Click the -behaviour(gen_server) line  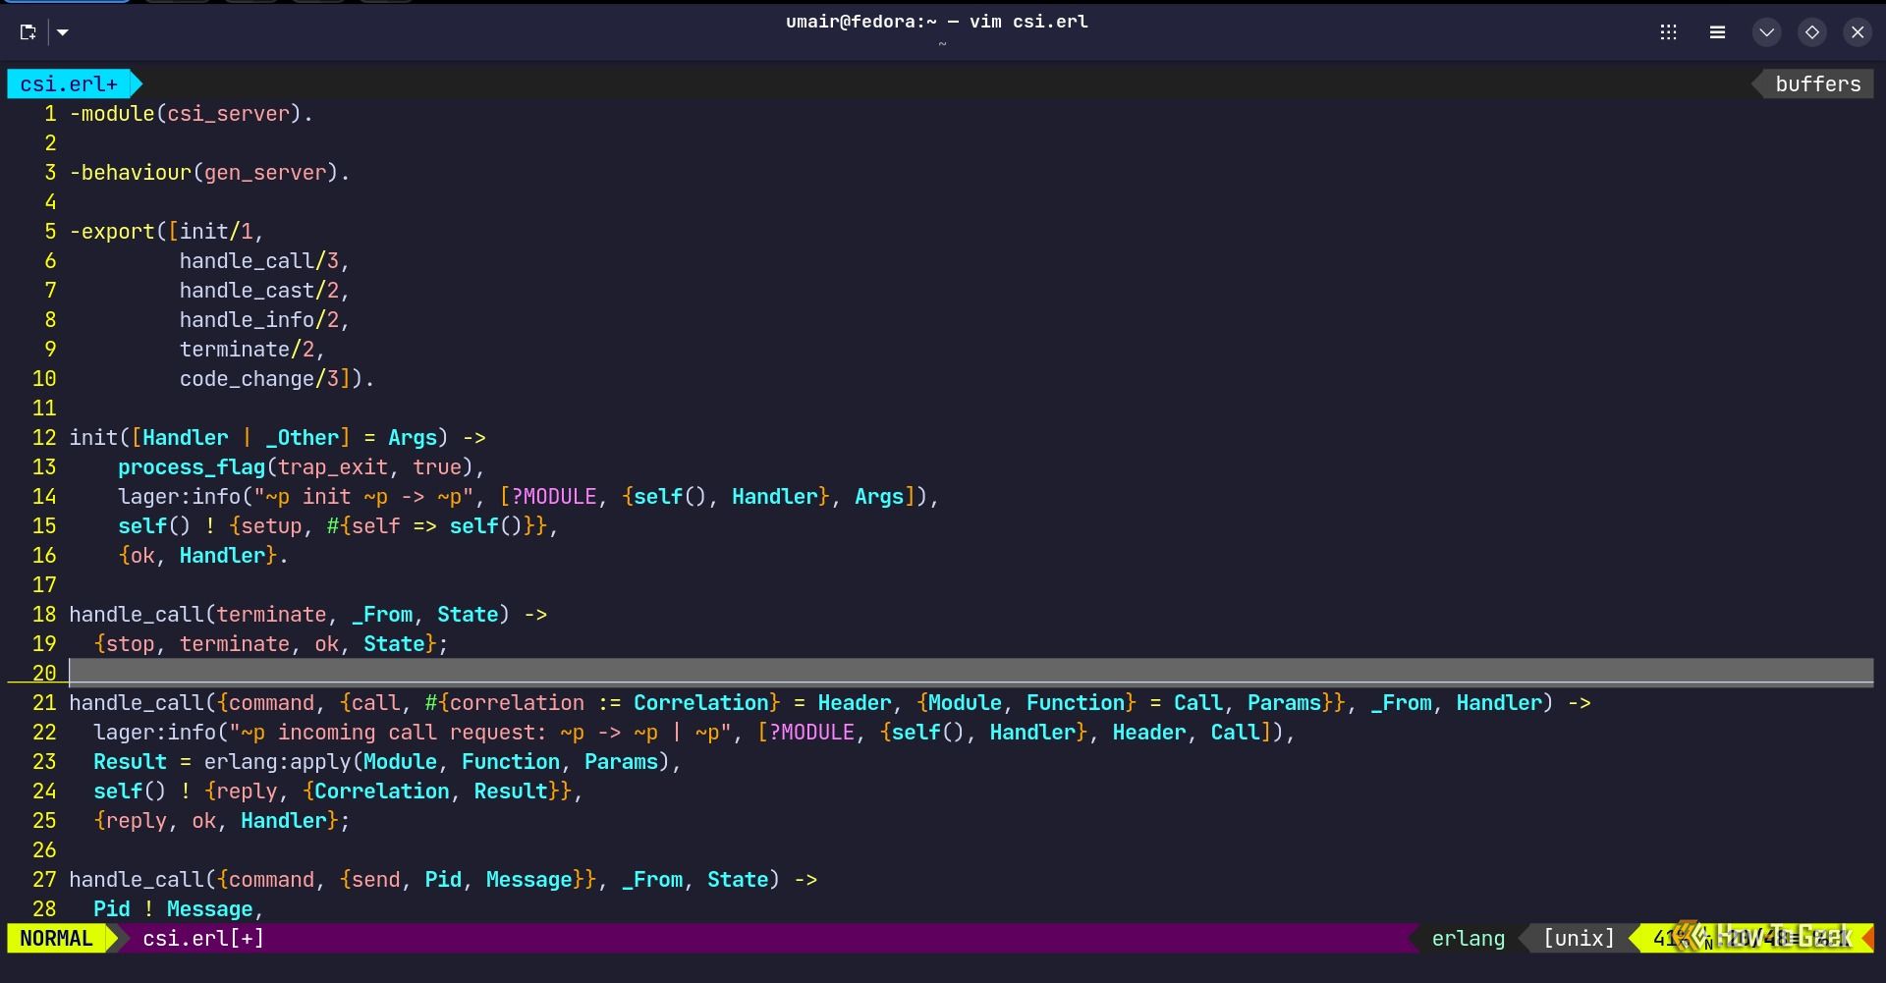coord(209,173)
